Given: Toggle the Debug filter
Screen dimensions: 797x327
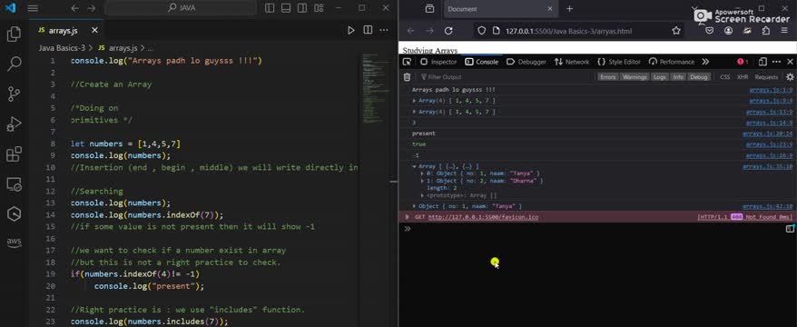Looking at the screenshot, I should point(699,77).
